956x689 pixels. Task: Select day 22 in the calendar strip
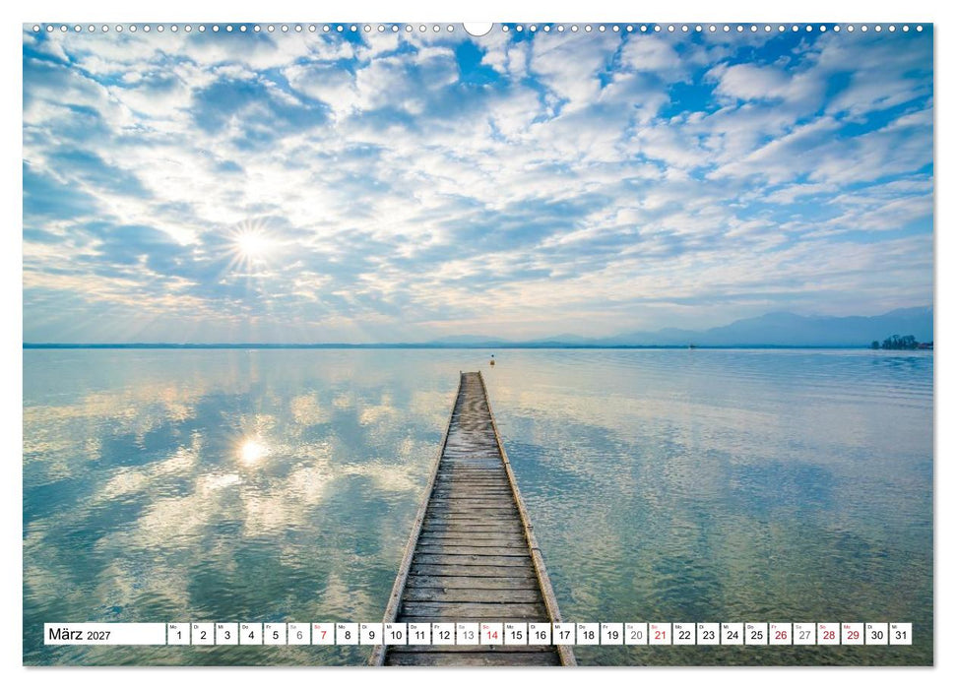684,634
